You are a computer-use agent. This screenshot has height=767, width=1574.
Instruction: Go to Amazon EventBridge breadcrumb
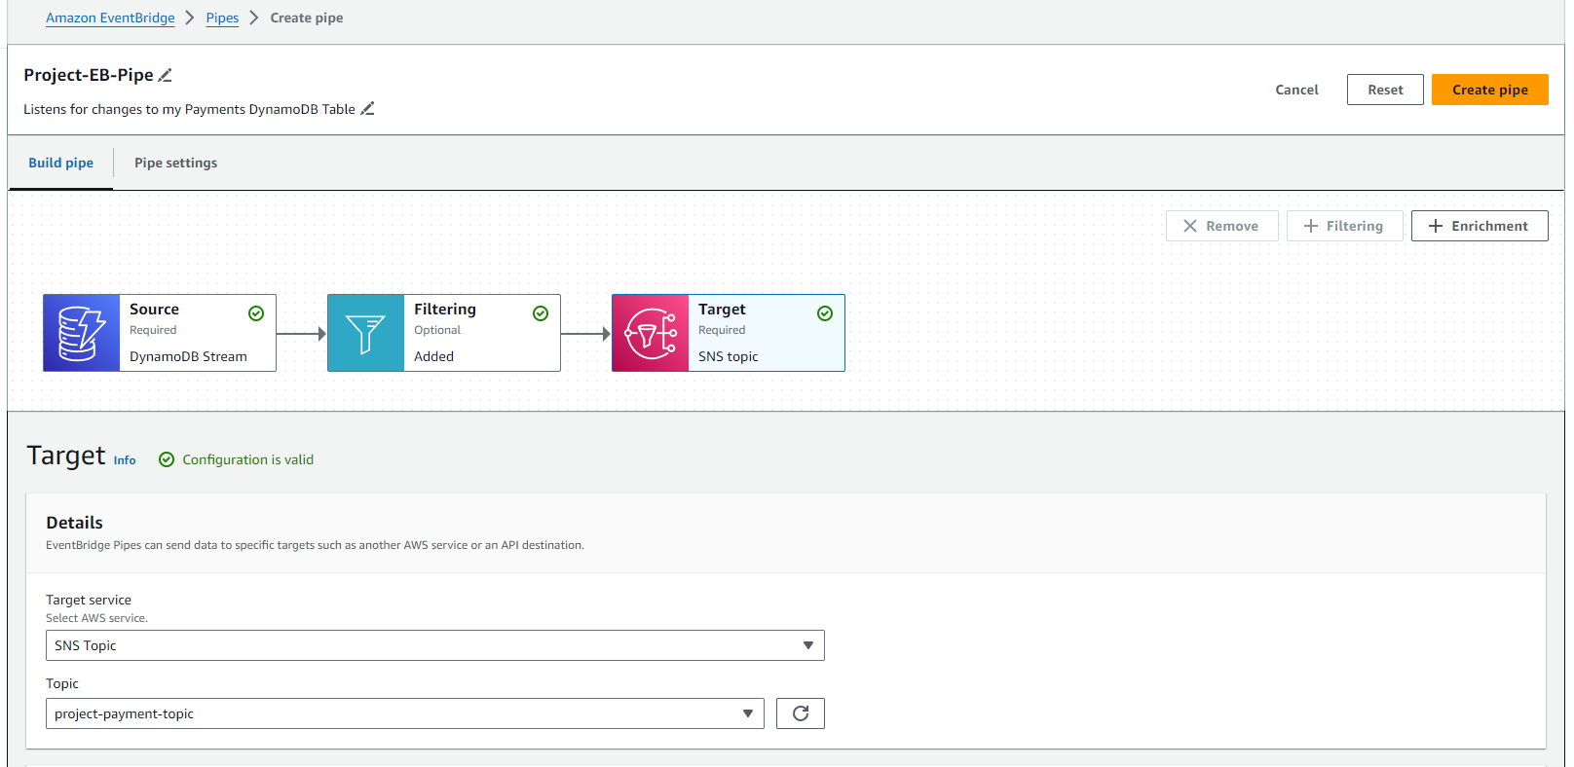point(110,18)
